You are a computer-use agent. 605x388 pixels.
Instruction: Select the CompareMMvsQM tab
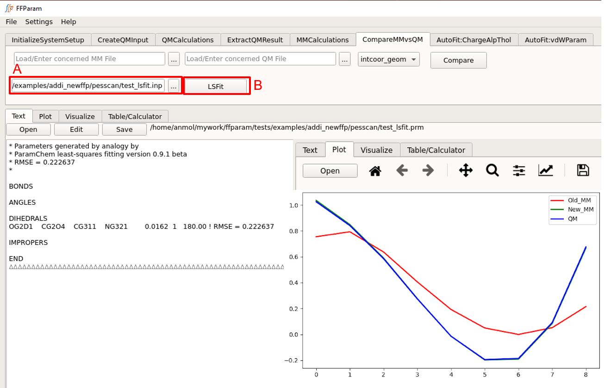pyautogui.click(x=393, y=39)
